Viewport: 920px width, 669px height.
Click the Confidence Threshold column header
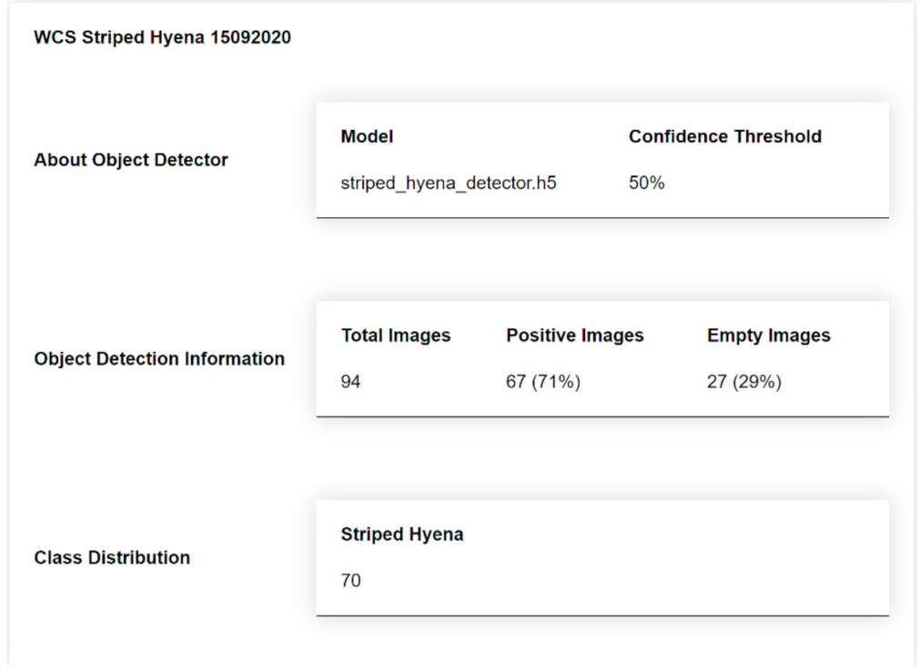pyautogui.click(x=724, y=136)
